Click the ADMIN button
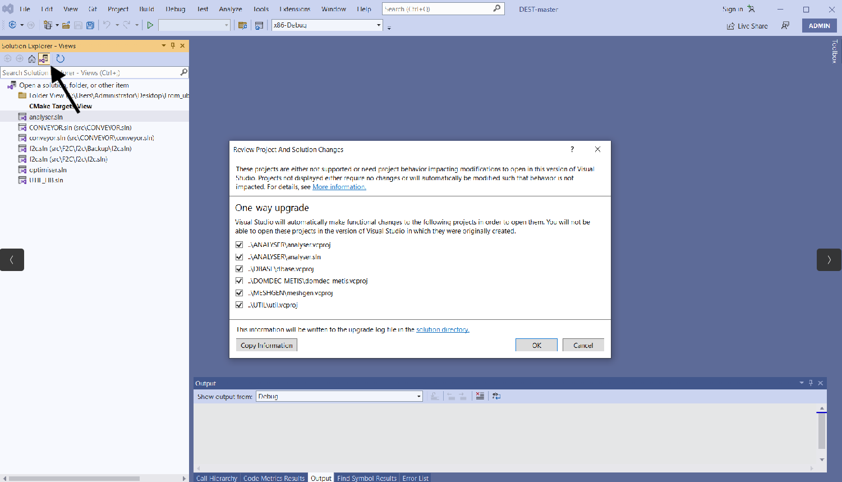The height and width of the screenshot is (482, 842). pyautogui.click(x=820, y=26)
